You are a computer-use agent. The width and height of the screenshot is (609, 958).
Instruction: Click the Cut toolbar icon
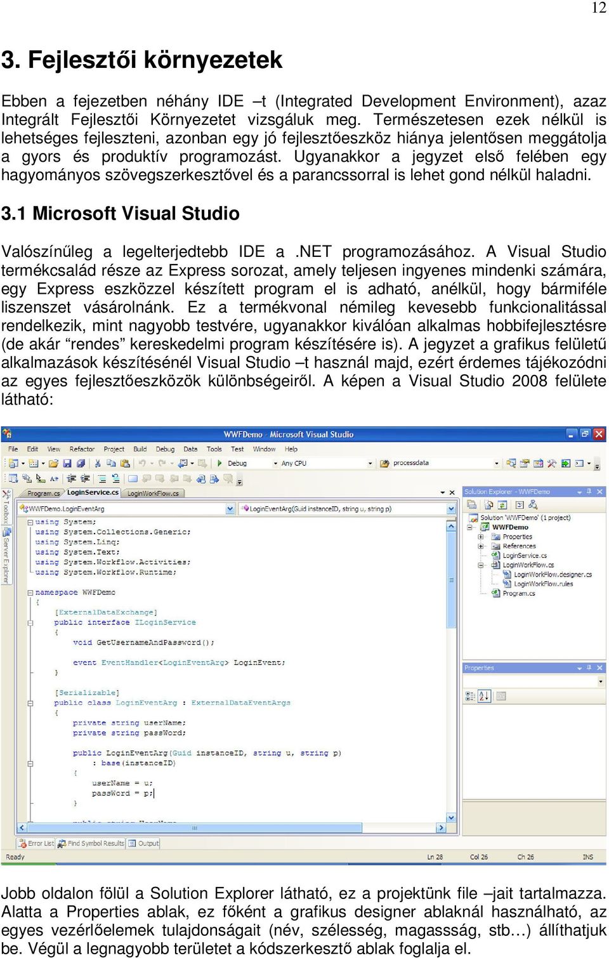coord(98,463)
